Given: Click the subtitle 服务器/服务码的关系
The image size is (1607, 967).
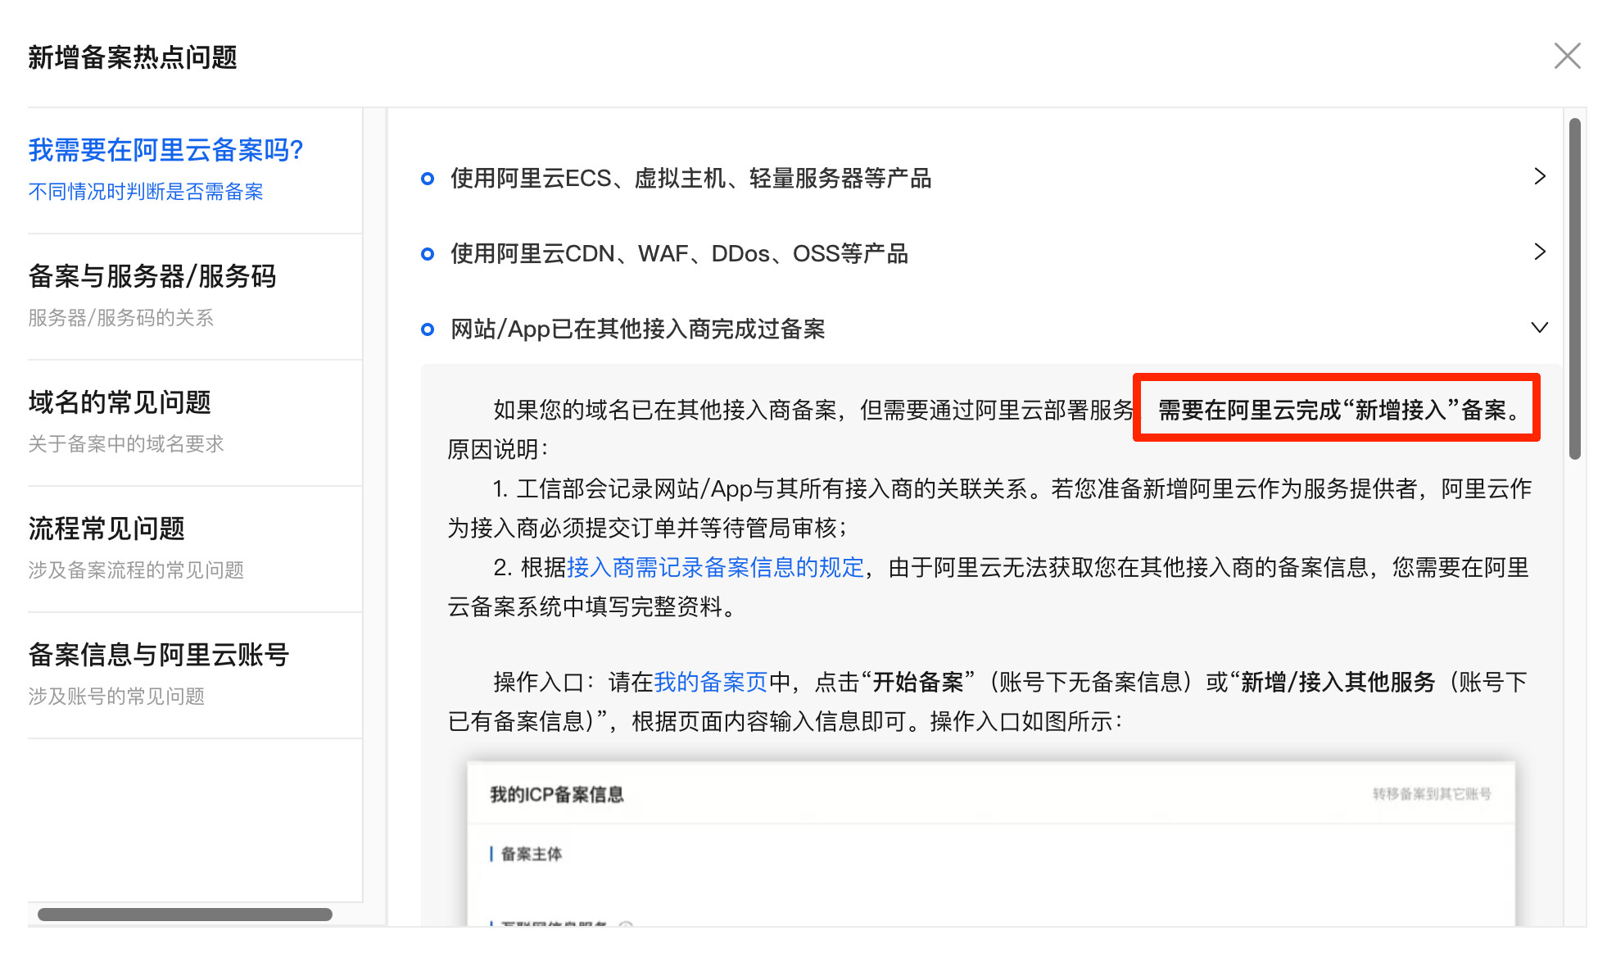Looking at the screenshot, I should coord(121,318).
